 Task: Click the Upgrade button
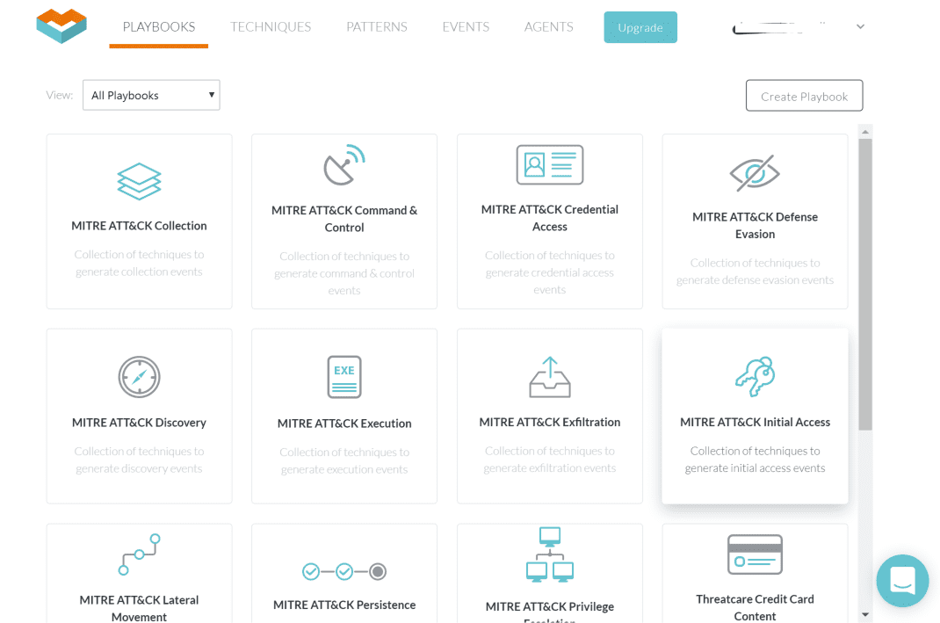click(x=640, y=27)
